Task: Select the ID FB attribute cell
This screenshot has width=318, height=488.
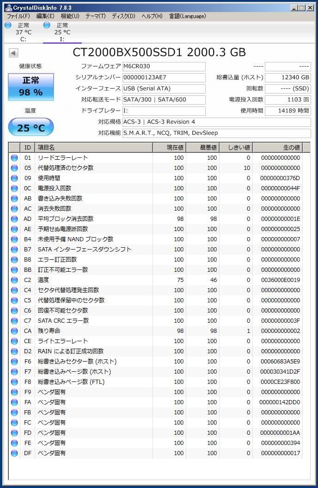Action: click(x=28, y=413)
